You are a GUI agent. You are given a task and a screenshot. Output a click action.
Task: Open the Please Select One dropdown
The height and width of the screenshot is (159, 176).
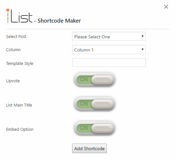(x=109, y=36)
